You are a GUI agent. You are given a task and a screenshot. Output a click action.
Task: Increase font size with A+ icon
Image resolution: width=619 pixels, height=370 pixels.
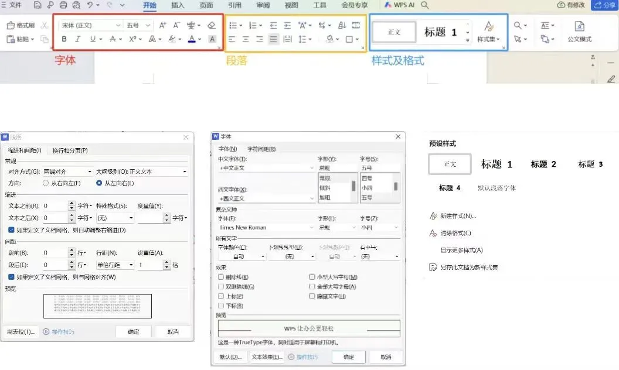click(x=162, y=25)
